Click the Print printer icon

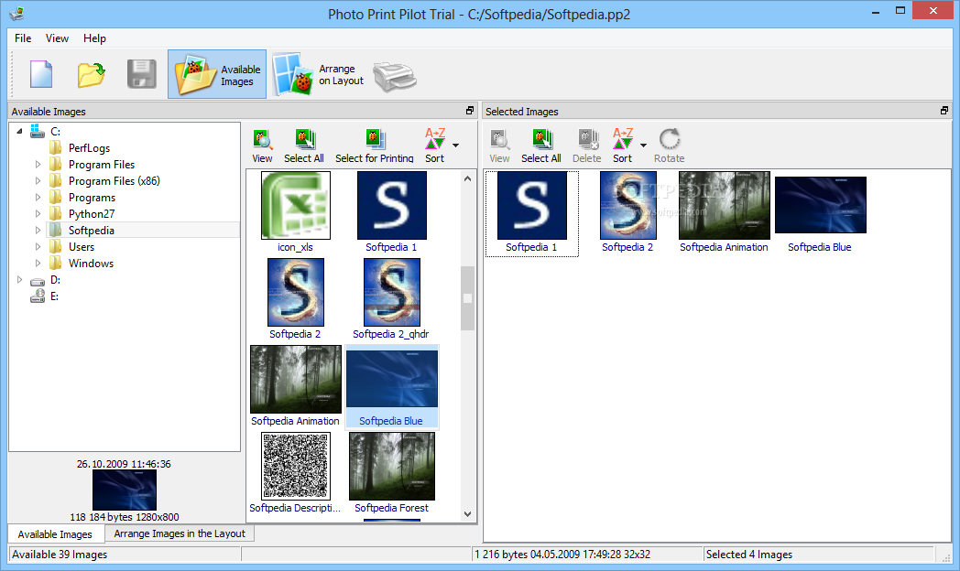click(x=394, y=77)
